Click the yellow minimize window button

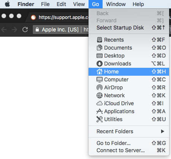[x=11, y=16]
